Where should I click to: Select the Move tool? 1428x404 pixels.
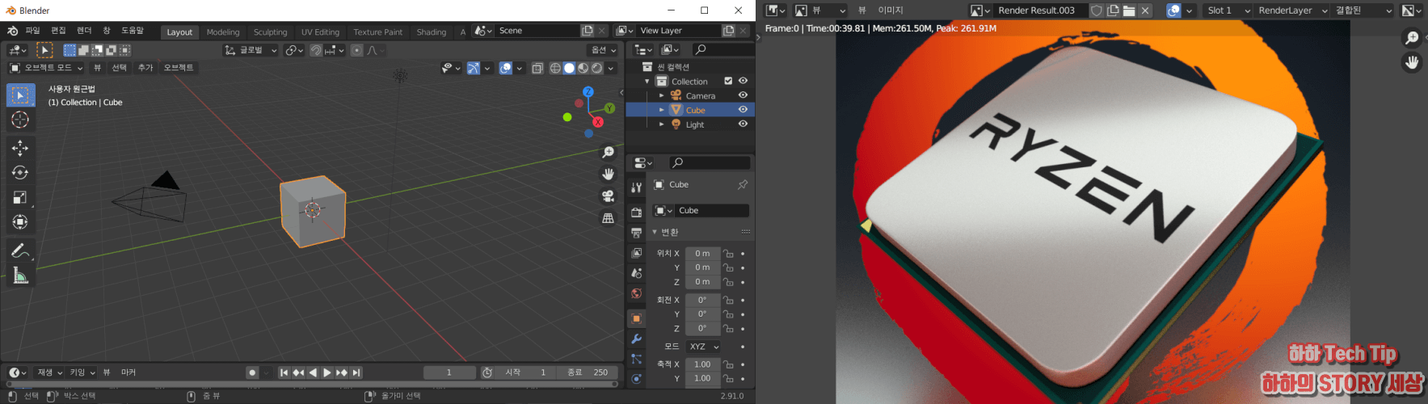(x=20, y=148)
